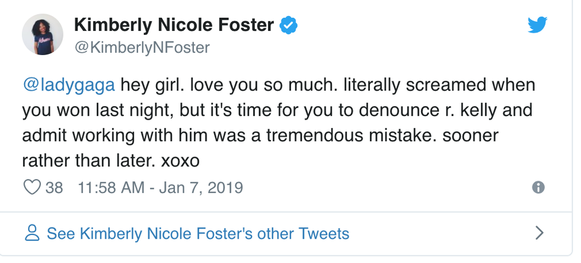Open the tweet info circle icon
This screenshot has width=581, height=263.
point(538,188)
